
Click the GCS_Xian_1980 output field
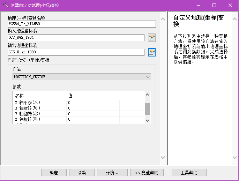point(76,52)
